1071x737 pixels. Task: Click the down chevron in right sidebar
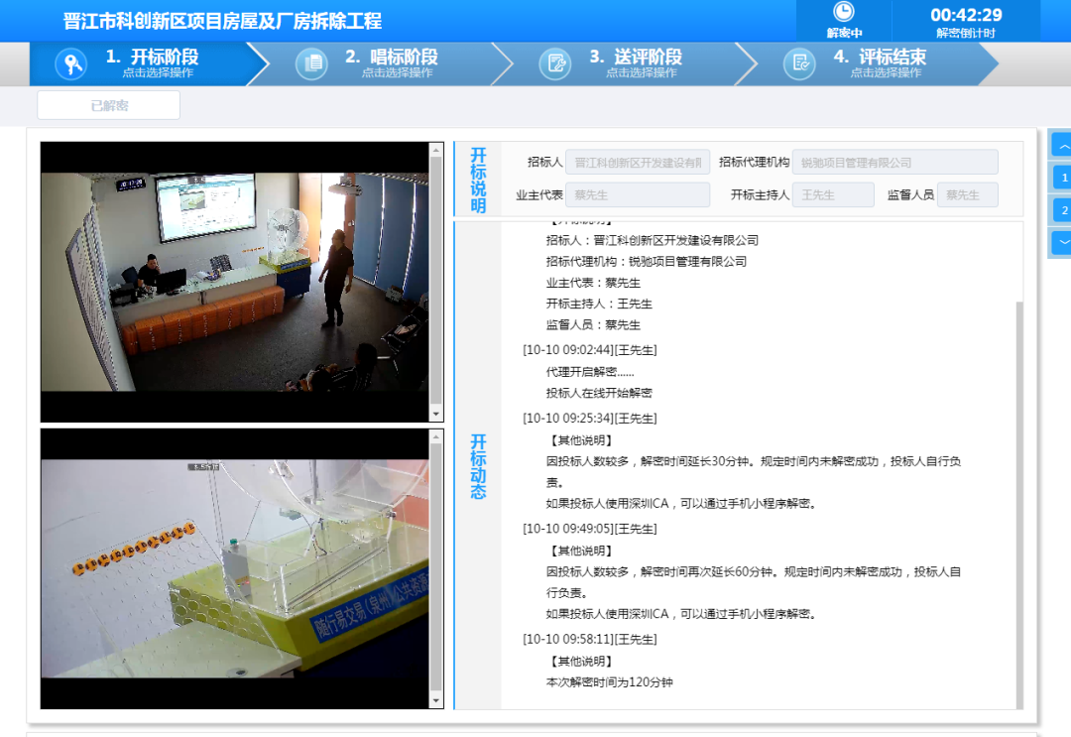point(1063,242)
